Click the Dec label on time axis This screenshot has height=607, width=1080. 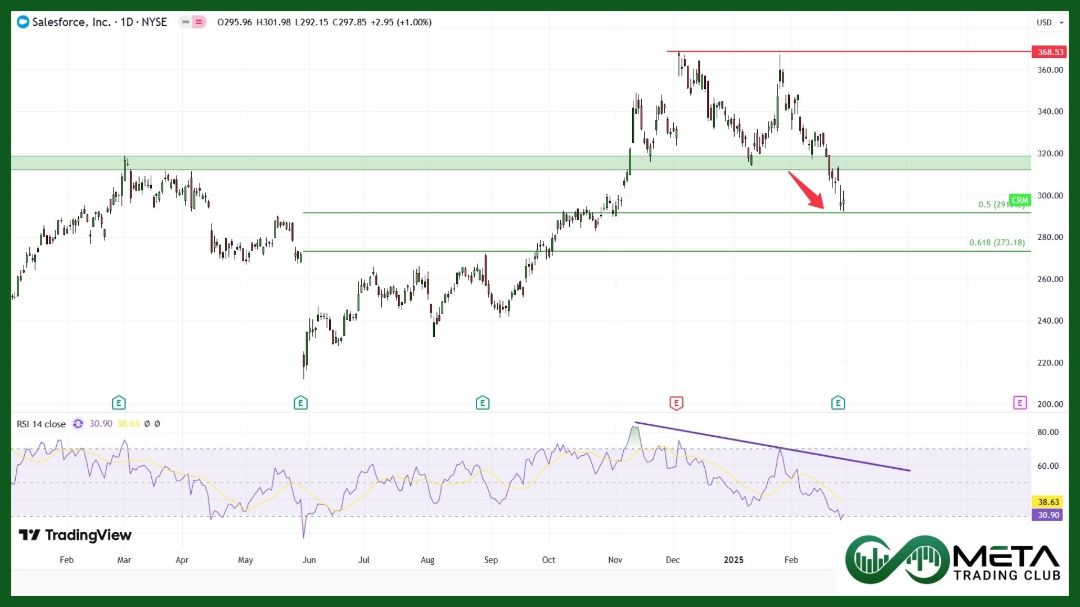[673, 560]
